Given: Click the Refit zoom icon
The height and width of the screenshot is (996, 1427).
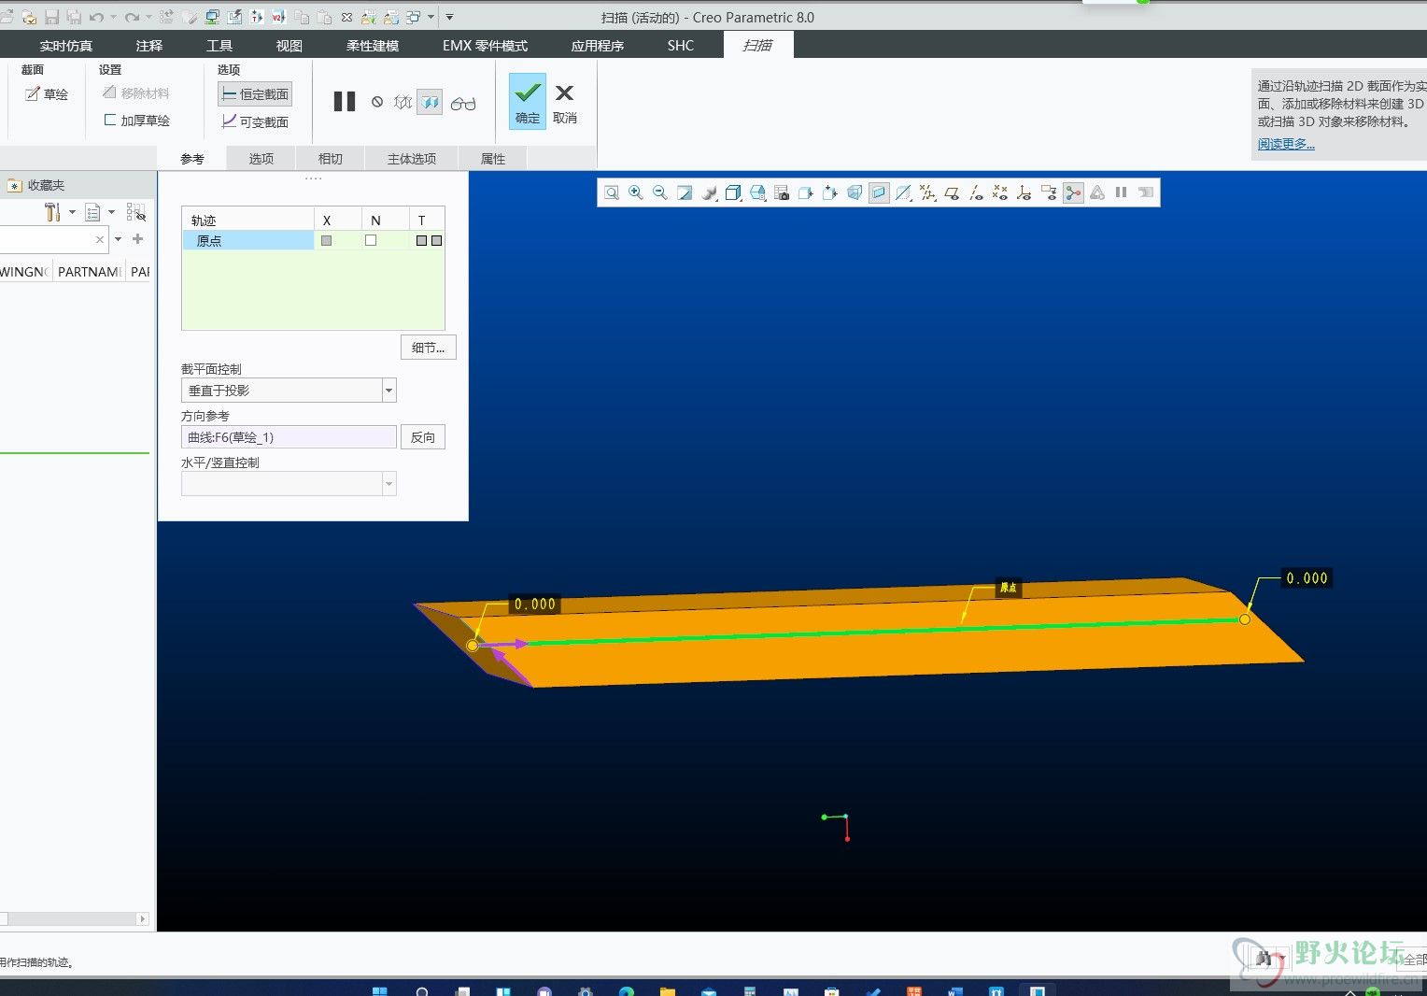Looking at the screenshot, I should point(612,192).
